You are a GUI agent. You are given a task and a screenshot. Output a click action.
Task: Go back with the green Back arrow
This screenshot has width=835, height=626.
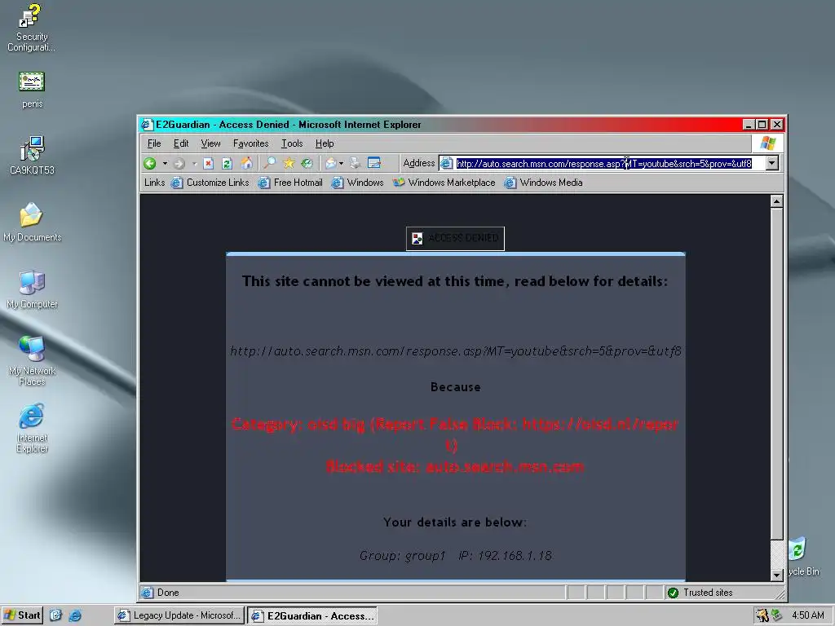(150, 163)
